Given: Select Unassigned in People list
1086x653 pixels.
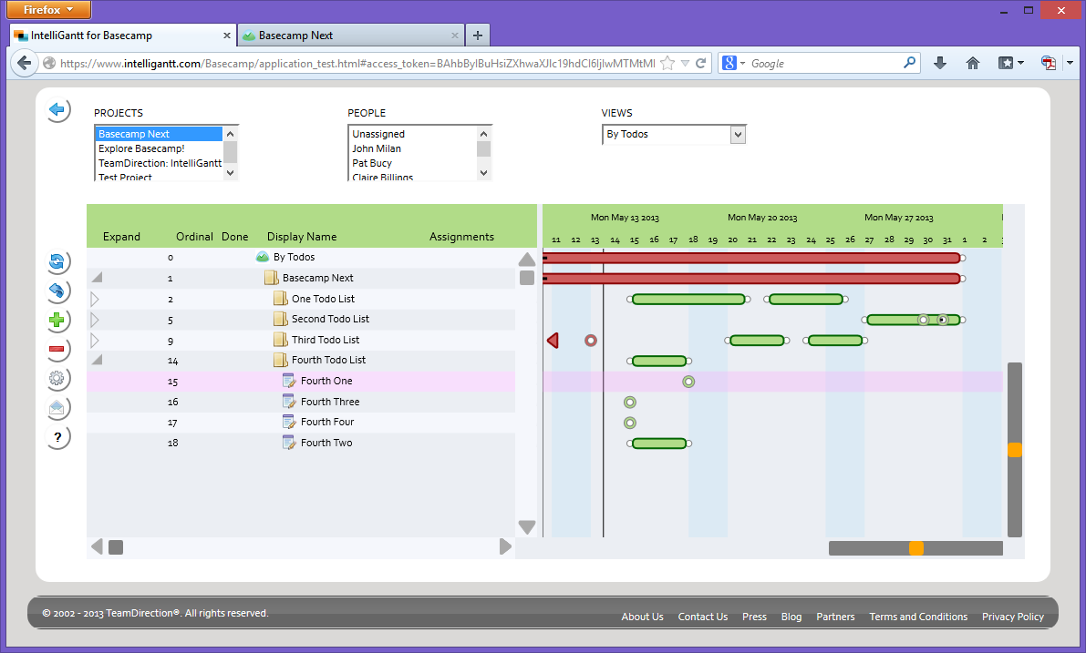Looking at the screenshot, I should pyautogui.click(x=413, y=134).
